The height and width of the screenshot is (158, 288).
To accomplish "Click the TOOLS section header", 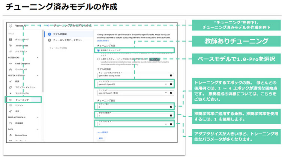I will click(11, 34).
